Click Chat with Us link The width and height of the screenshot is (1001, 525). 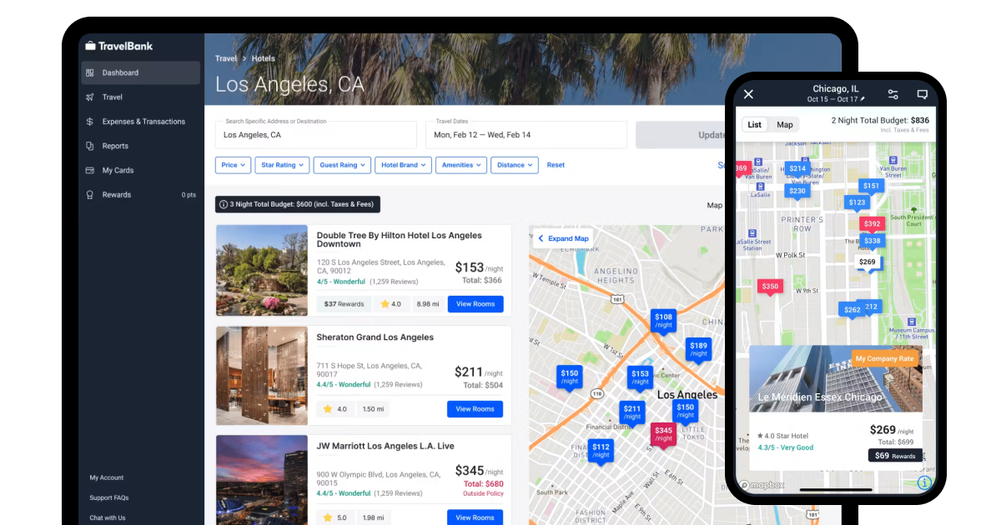tap(108, 517)
